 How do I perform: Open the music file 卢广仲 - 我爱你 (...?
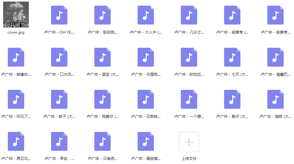point(102,99)
